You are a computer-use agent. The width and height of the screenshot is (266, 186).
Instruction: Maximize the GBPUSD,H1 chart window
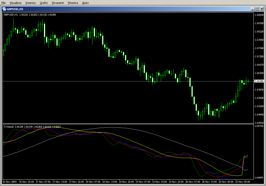click(x=257, y=9)
